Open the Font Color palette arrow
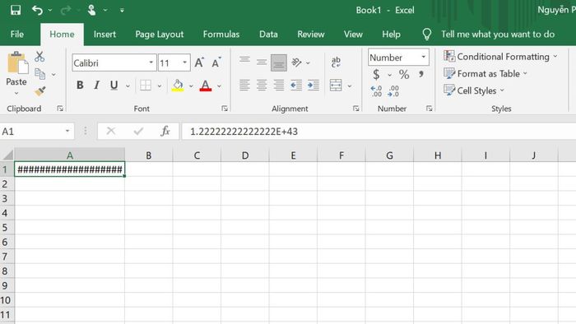The height and width of the screenshot is (324, 576). tap(220, 86)
